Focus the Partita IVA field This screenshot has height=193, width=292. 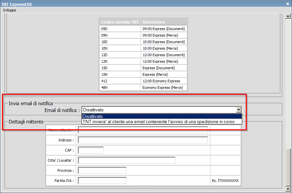click(102, 181)
